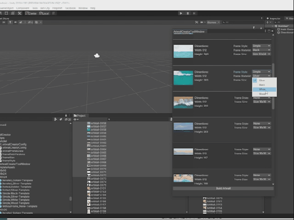Collapse the Untitled scene in Hierarchy
The image size is (294, 220).
(272, 26)
